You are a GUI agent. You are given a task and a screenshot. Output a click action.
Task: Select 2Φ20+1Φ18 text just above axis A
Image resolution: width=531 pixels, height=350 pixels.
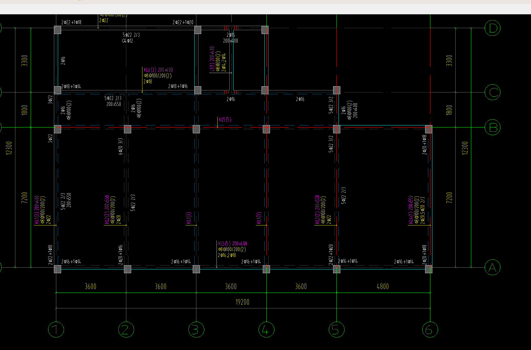pyautogui.click(x=424, y=255)
